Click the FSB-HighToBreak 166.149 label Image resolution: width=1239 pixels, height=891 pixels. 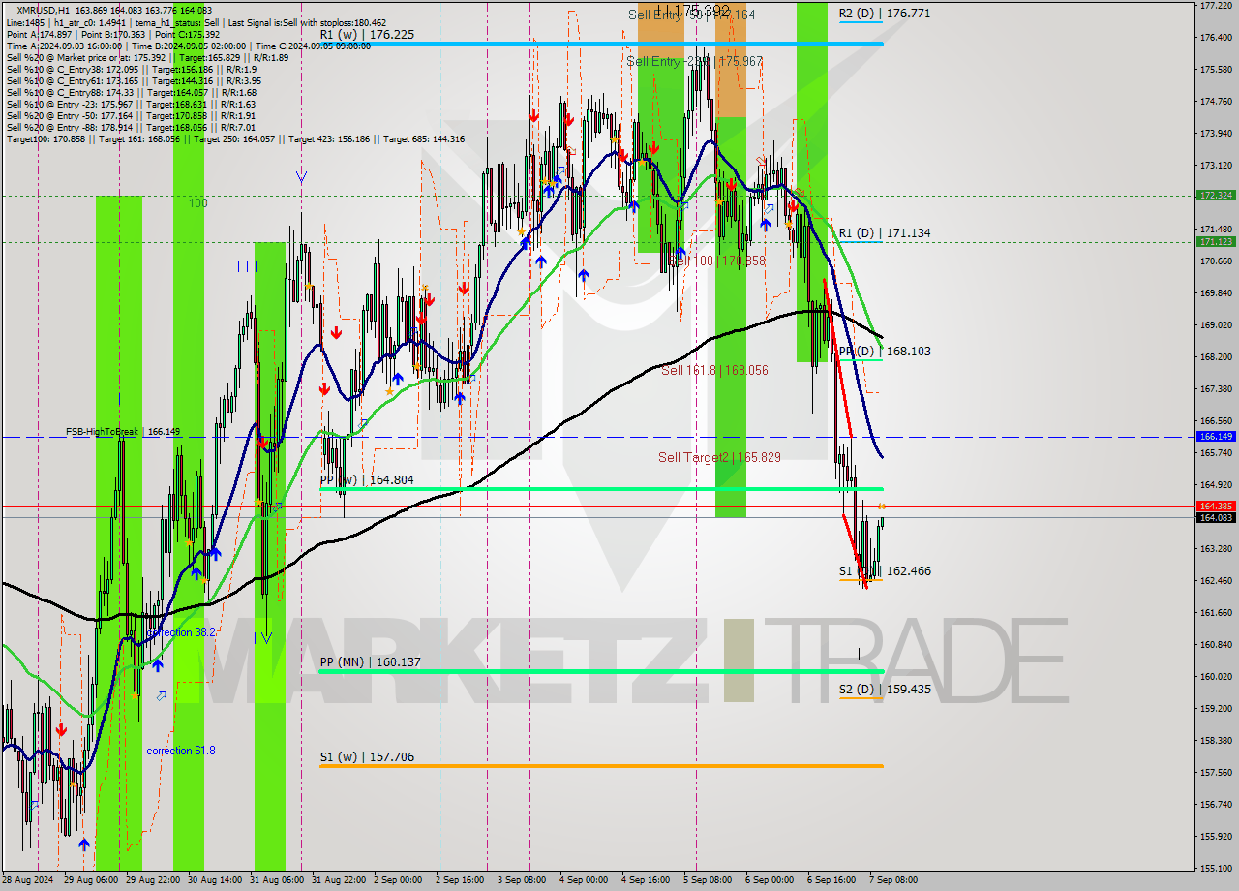click(123, 432)
